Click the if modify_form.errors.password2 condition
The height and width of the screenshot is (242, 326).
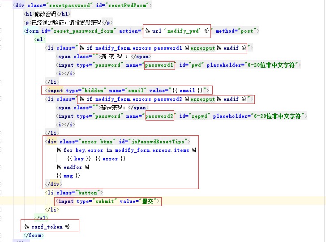(134, 99)
